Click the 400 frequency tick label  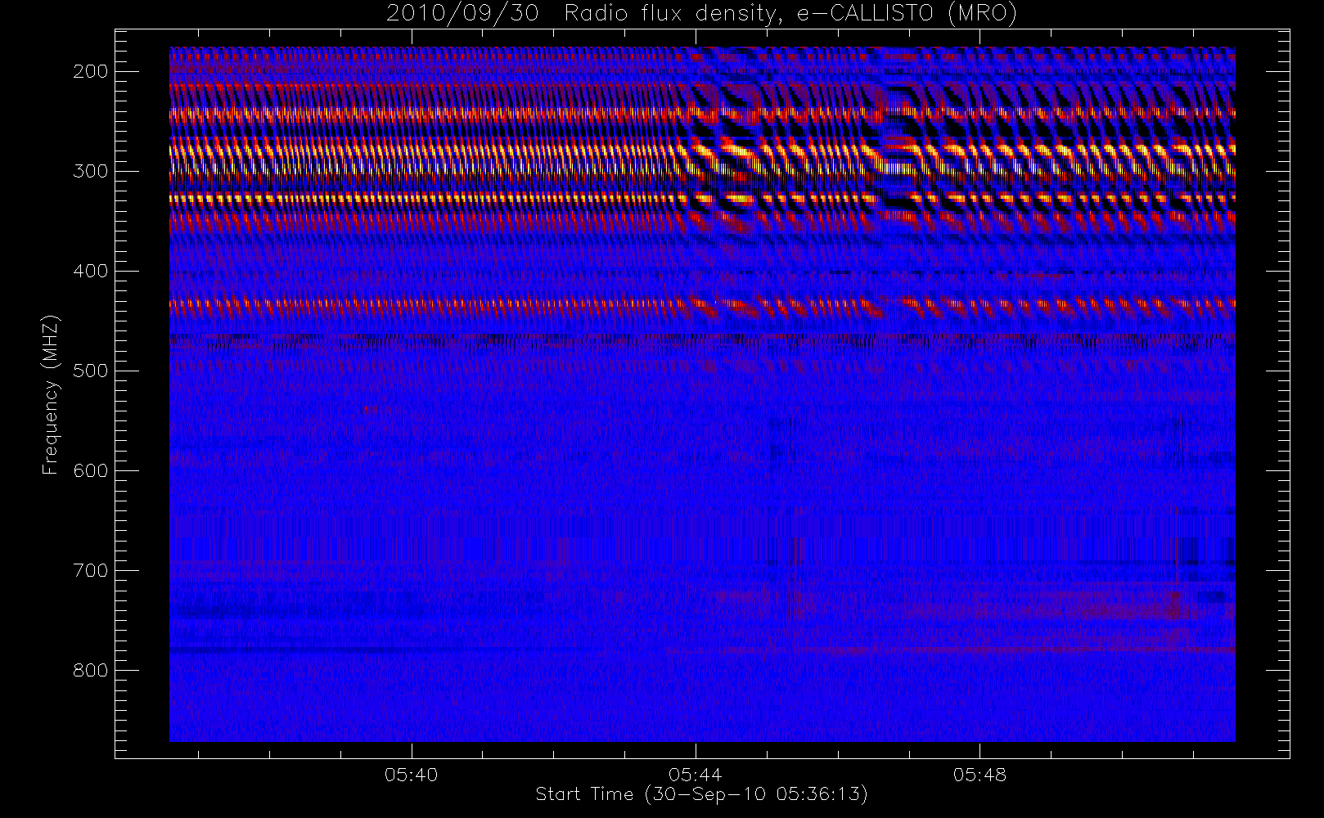[91, 271]
